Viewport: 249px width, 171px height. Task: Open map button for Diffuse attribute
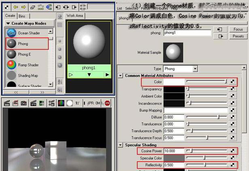[x=232, y=117]
